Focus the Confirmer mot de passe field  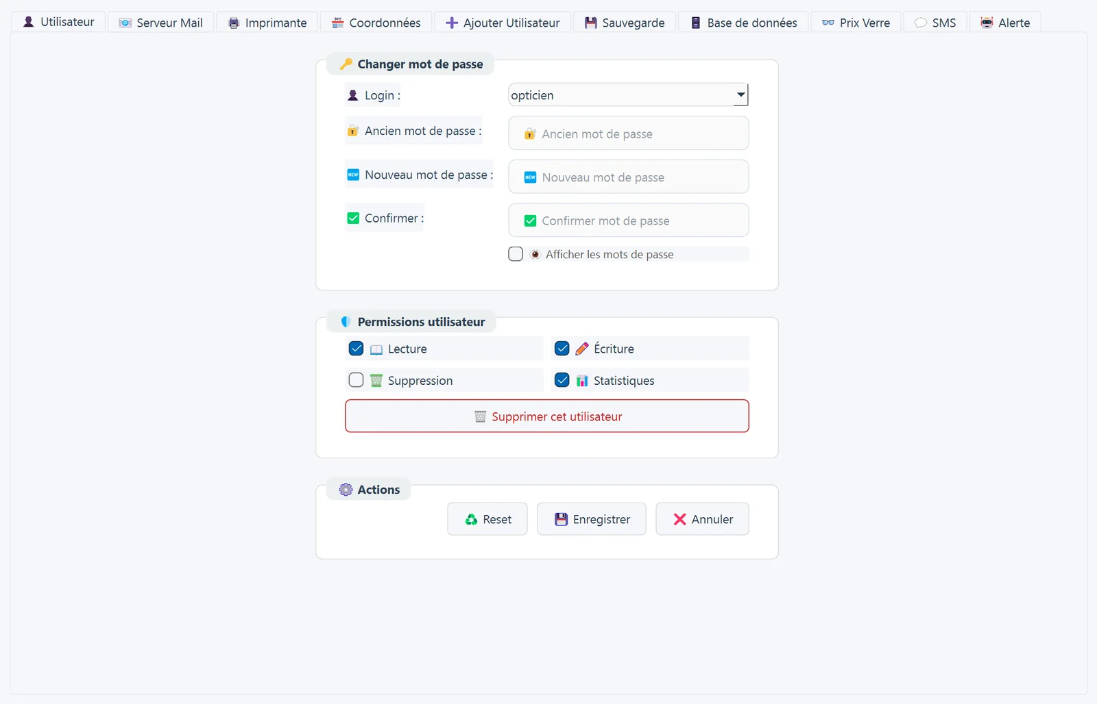[628, 221]
